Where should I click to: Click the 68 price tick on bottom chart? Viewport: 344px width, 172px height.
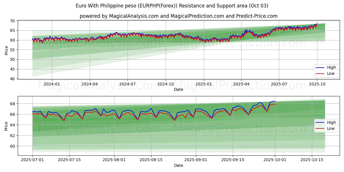click(13, 103)
